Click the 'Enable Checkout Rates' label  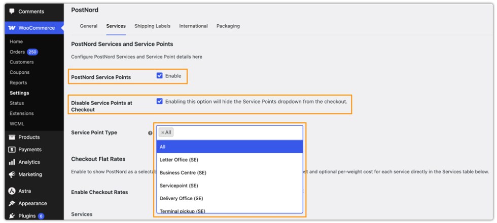click(99, 192)
